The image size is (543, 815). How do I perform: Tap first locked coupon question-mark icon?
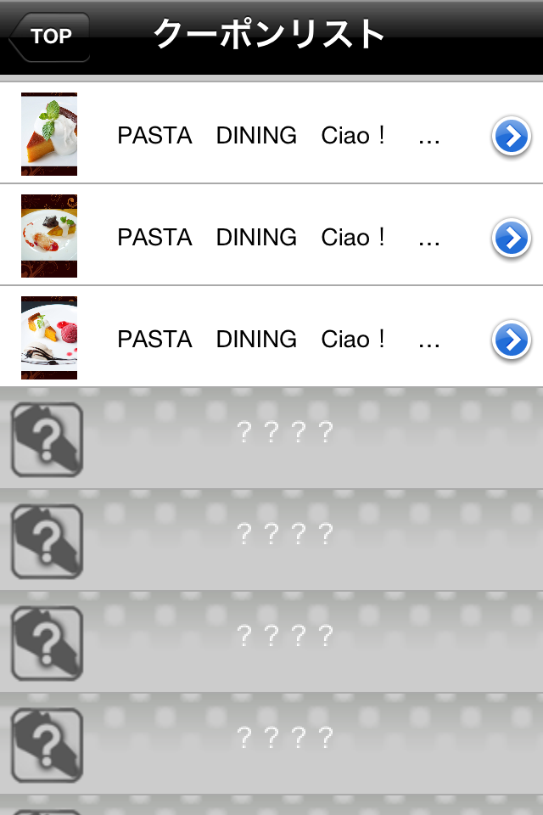point(48,440)
